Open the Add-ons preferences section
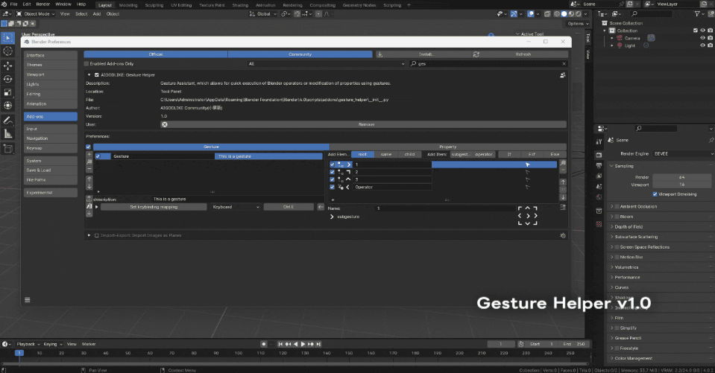Viewport: 715px width, 373px height. tap(51, 117)
